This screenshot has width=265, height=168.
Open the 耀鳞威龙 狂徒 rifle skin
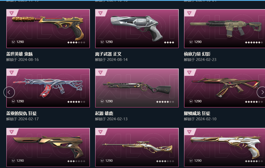(x=224, y=88)
